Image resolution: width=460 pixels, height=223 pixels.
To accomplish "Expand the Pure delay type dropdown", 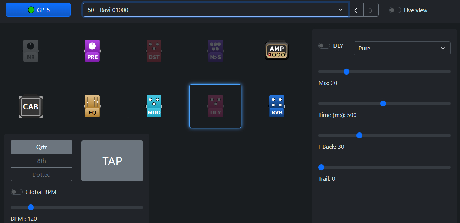I will pyautogui.click(x=402, y=48).
